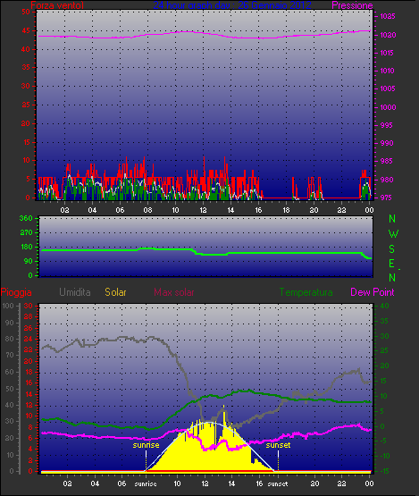Click the 1020 value on pressure axis
Screen dimensions: 419x496
pos(388,35)
